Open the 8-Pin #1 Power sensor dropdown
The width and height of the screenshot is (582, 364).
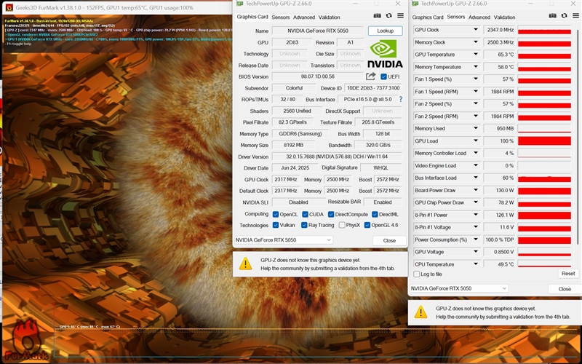(x=476, y=215)
